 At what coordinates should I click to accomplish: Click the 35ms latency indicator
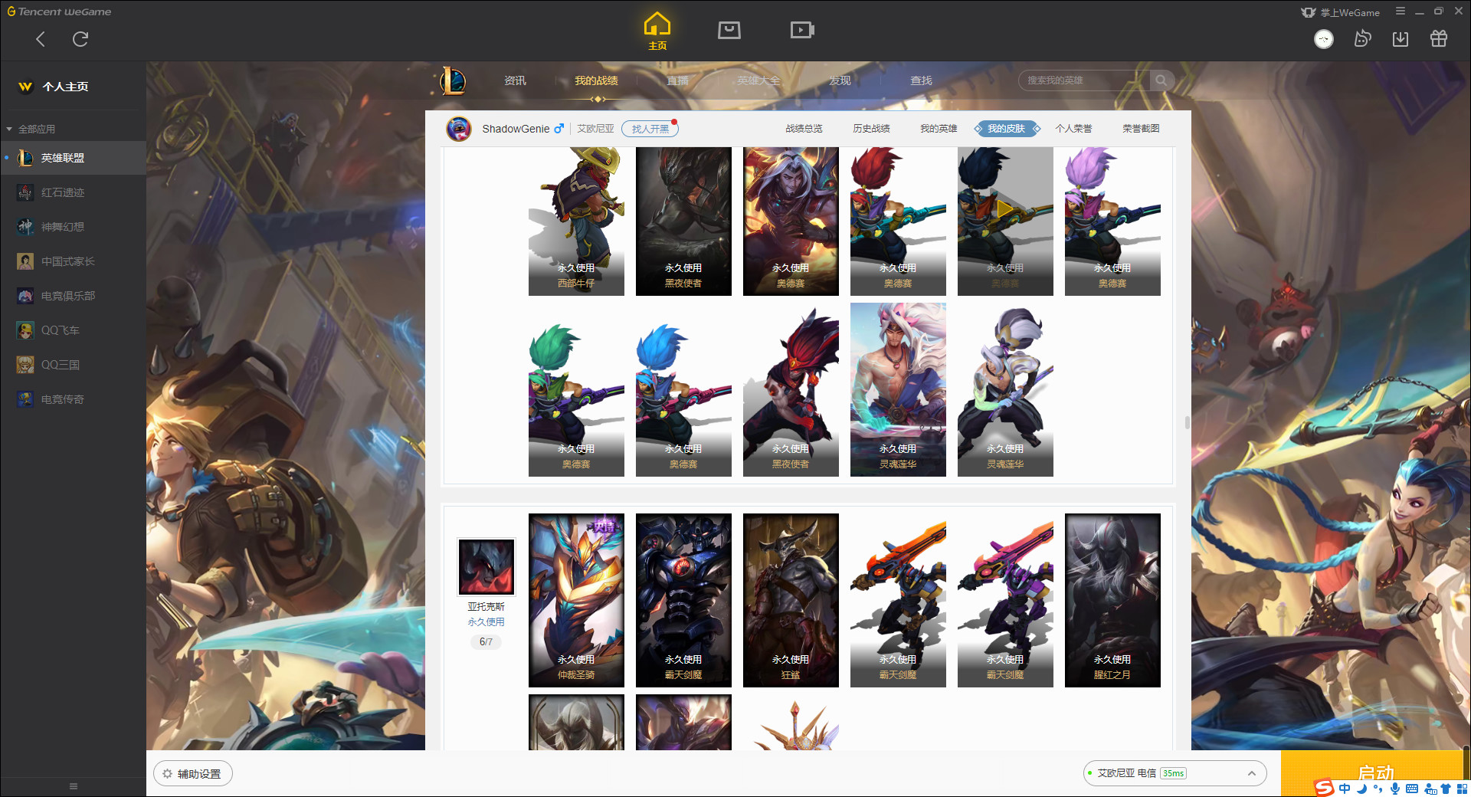[1173, 773]
